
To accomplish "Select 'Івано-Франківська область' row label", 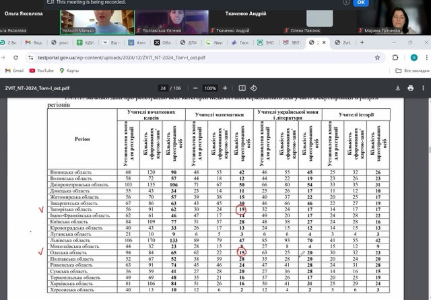I will (x=79, y=216).
